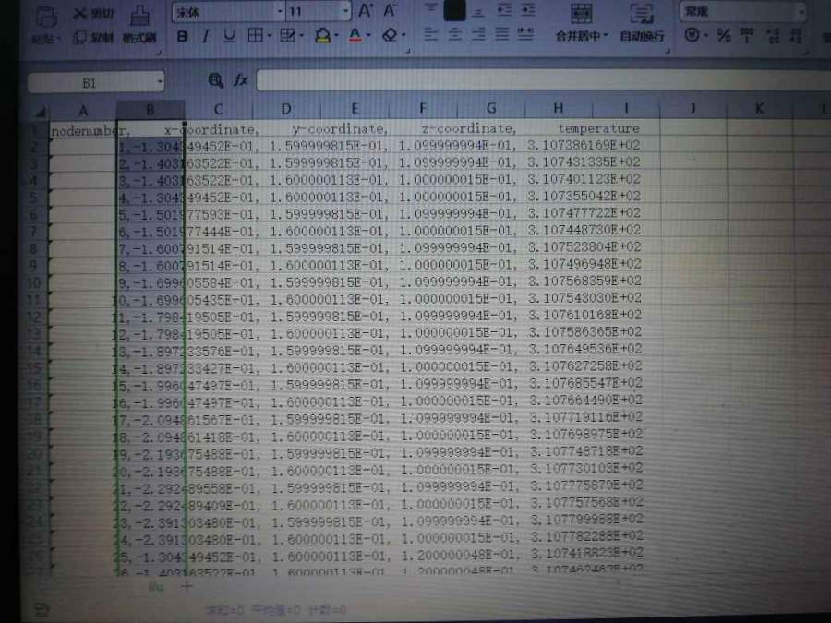Click the temperature header cell

(599, 128)
